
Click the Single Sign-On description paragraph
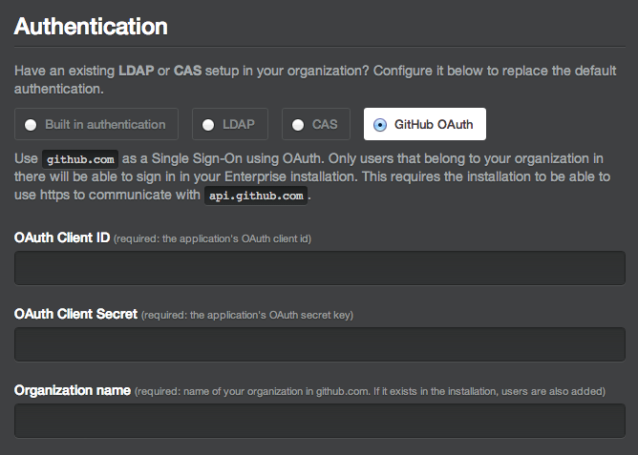click(382, 177)
